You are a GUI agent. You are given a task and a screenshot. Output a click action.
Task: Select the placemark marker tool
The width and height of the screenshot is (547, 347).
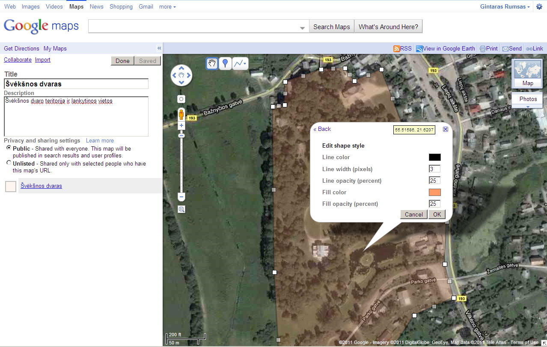tap(225, 64)
